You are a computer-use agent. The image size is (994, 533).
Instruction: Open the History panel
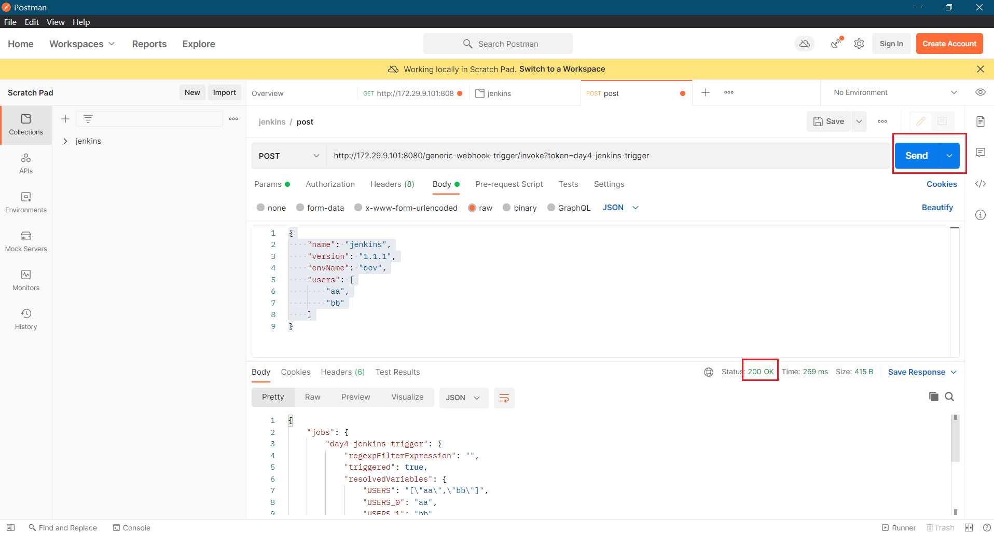click(x=26, y=319)
